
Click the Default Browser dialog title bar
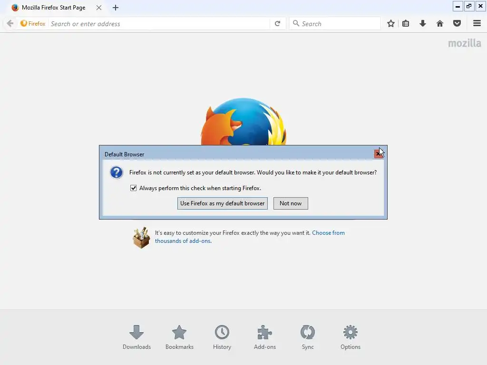click(238, 154)
